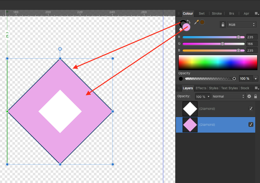Click the picked brown colour swatch
Screen dimensions: 260x183
point(202,22)
